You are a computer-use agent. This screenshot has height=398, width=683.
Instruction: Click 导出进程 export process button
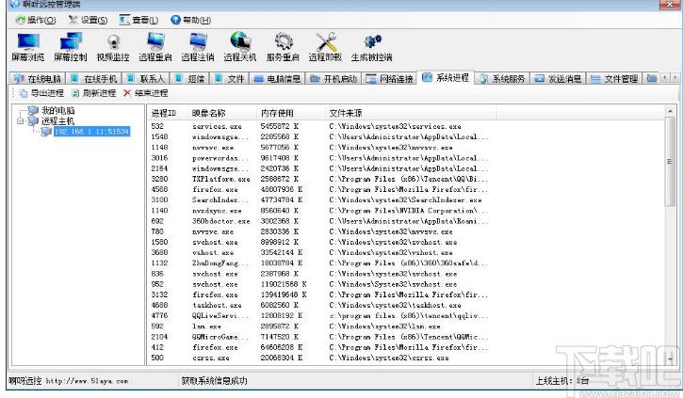pyautogui.click(x=41, y=93)
